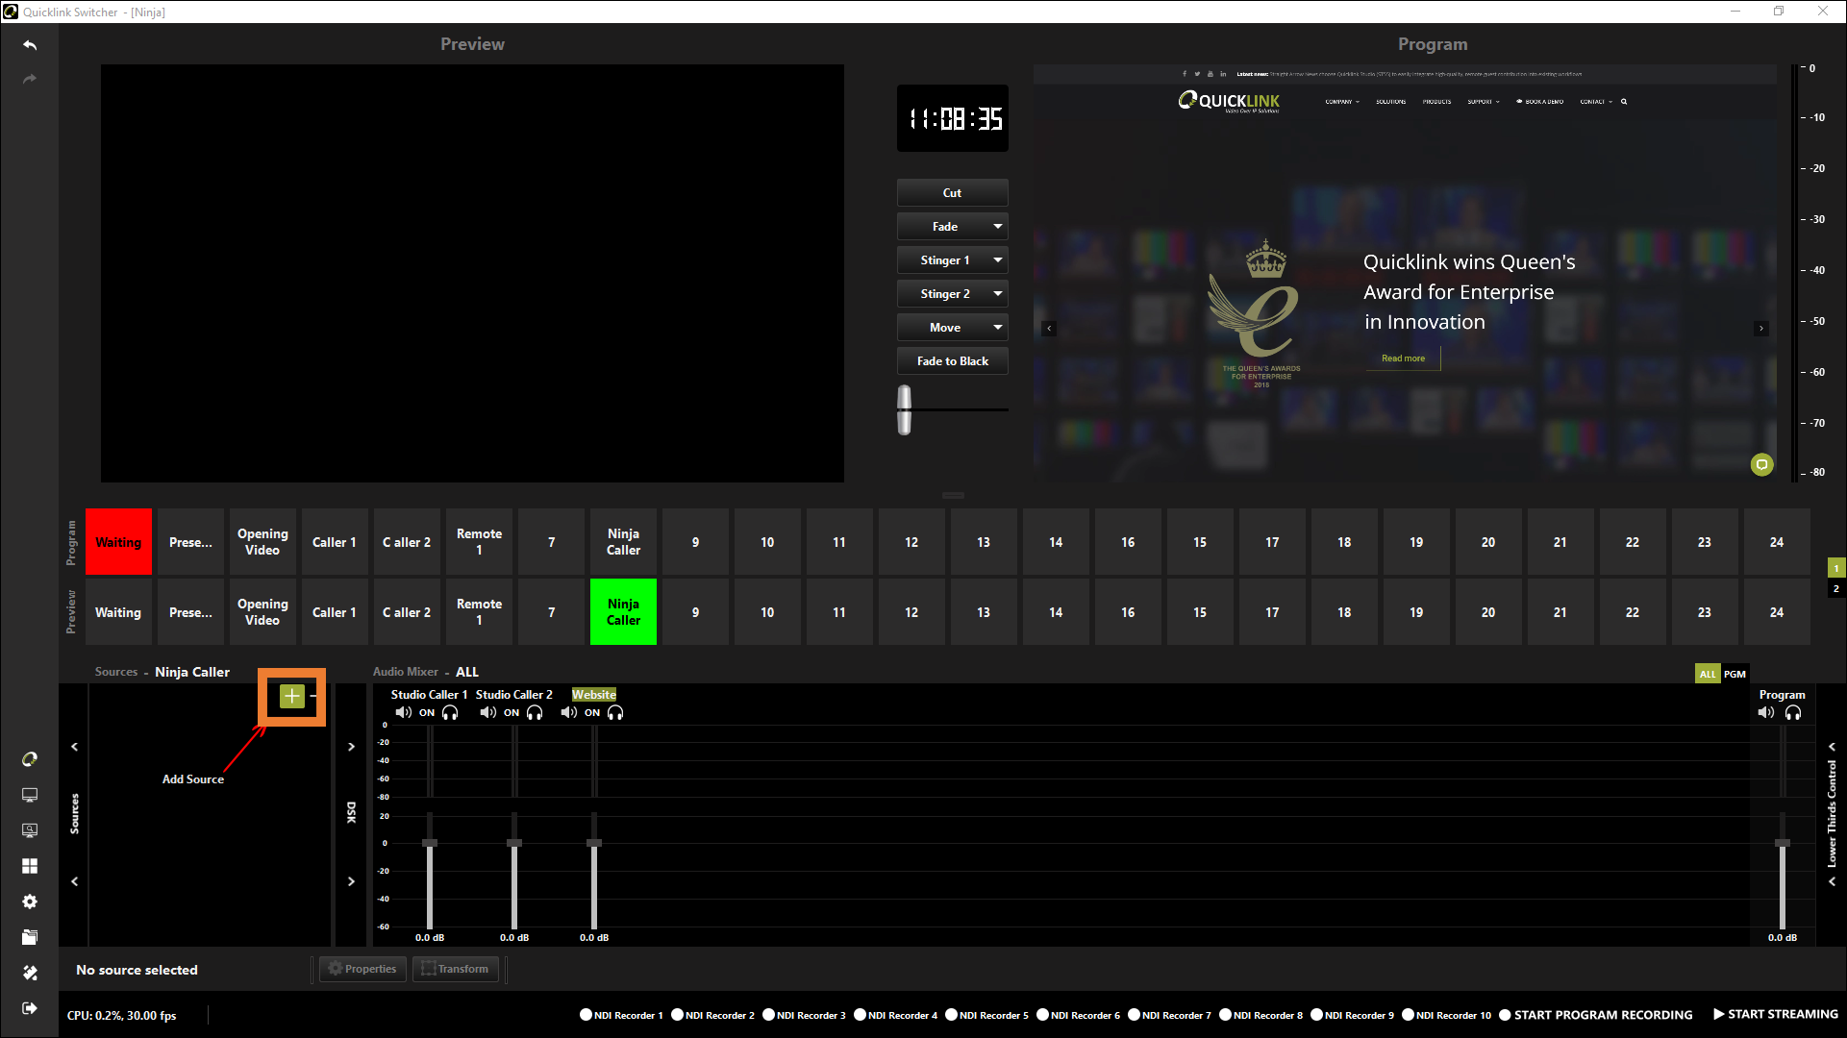Screen dimensions: 1847x1038
Task: Switch to PGM audio mixer tab
Action: click(x=1735, y=674)
